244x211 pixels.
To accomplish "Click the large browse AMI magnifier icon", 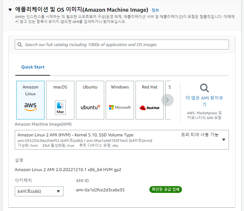I will 204,88.
